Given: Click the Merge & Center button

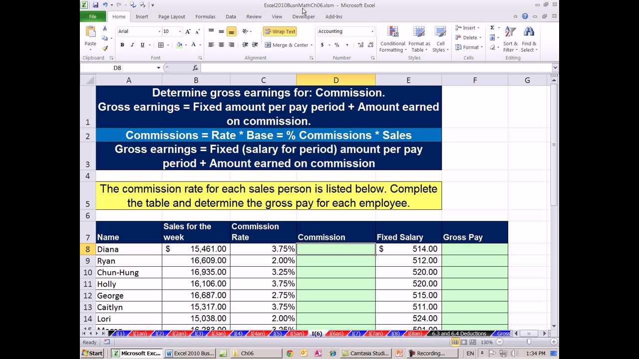Looking at the screenshot, I should coord(287,45).
